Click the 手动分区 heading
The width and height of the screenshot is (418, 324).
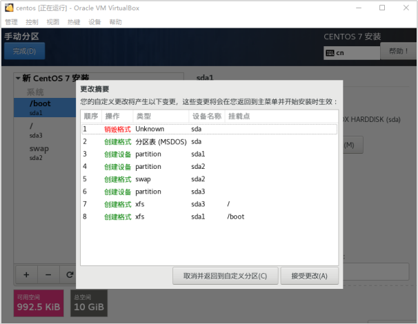click(21, 37)
